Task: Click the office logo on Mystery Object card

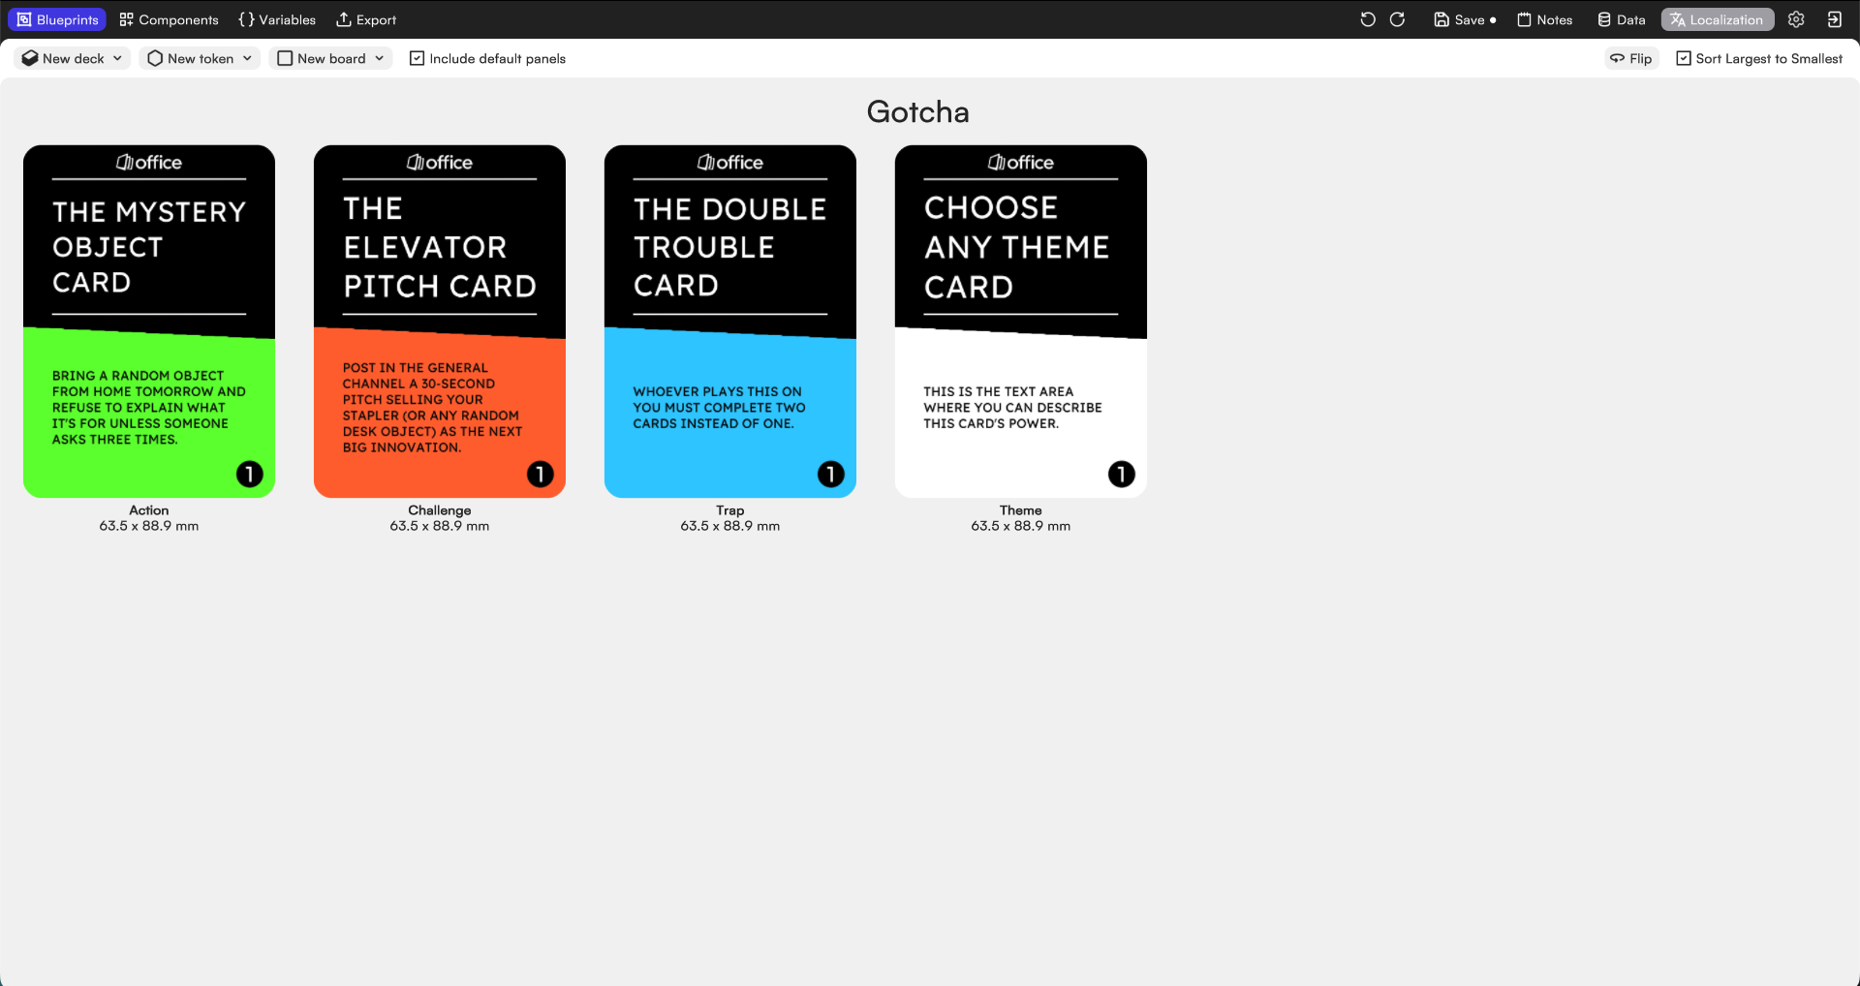Action: coord(149,162)
